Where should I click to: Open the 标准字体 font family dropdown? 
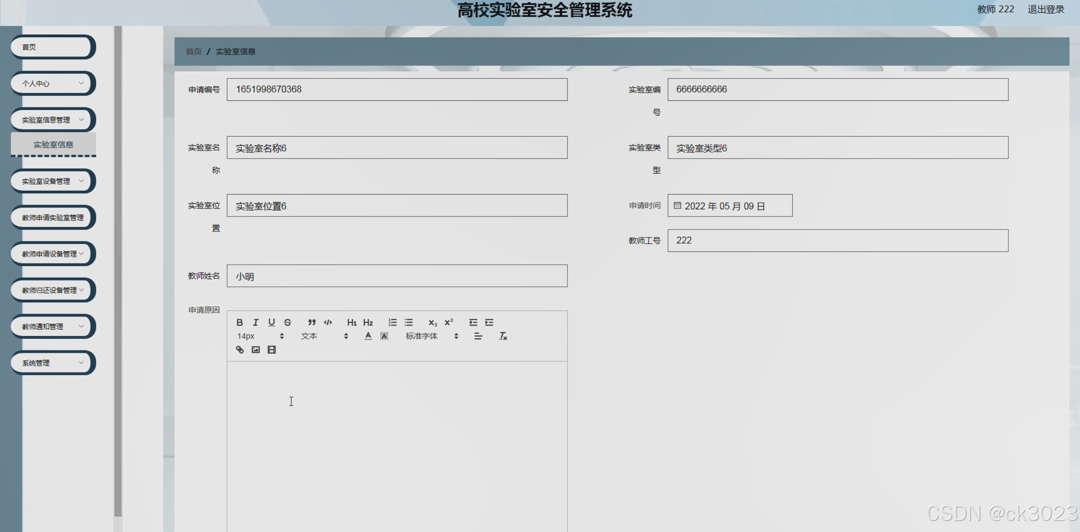[x=431, y=336]
